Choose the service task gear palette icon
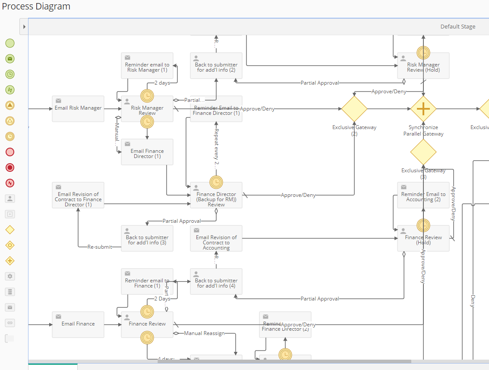 (10, 276)
